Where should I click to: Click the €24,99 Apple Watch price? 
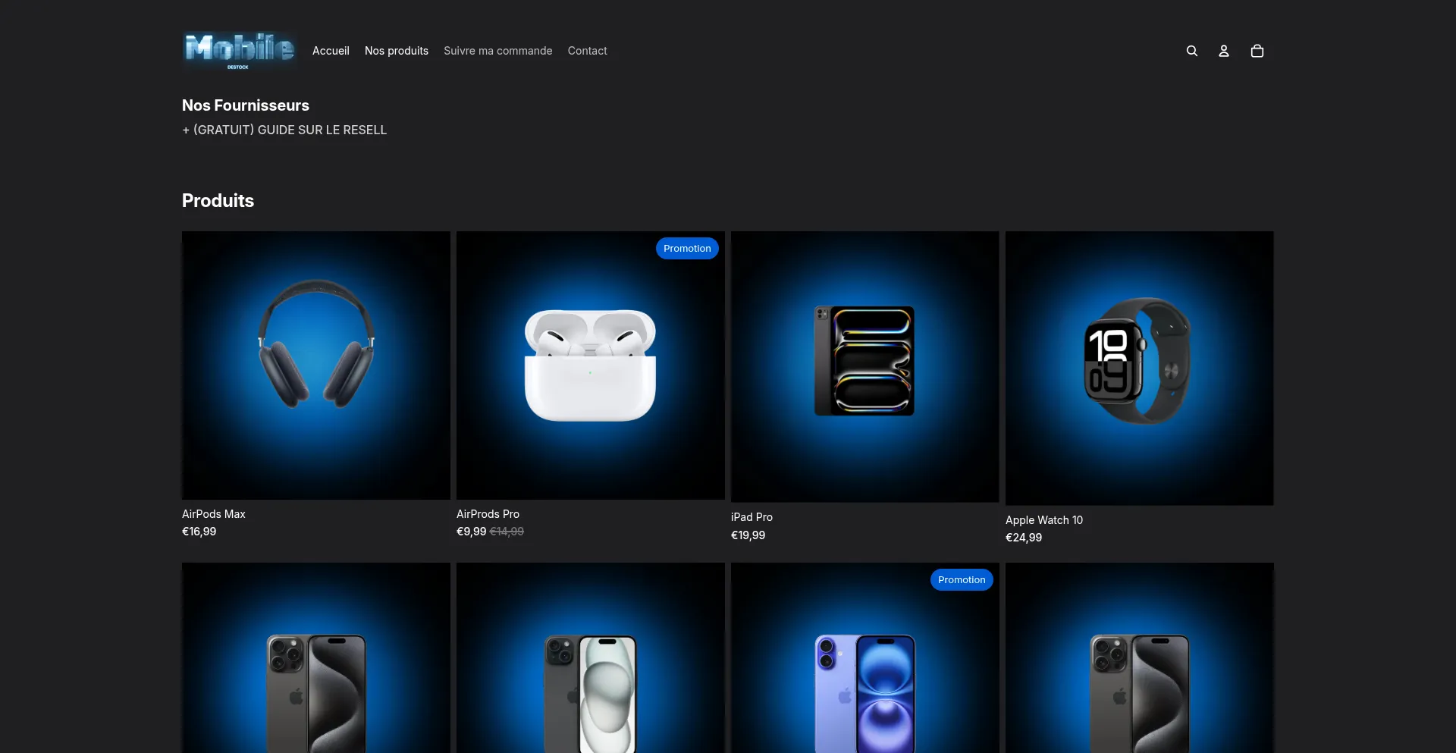point(1024,538)
